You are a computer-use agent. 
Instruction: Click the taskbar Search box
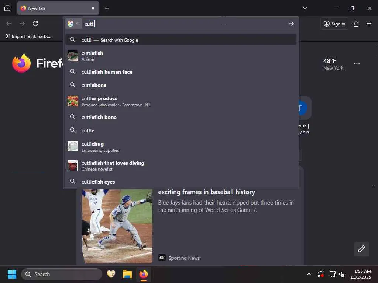62,274
